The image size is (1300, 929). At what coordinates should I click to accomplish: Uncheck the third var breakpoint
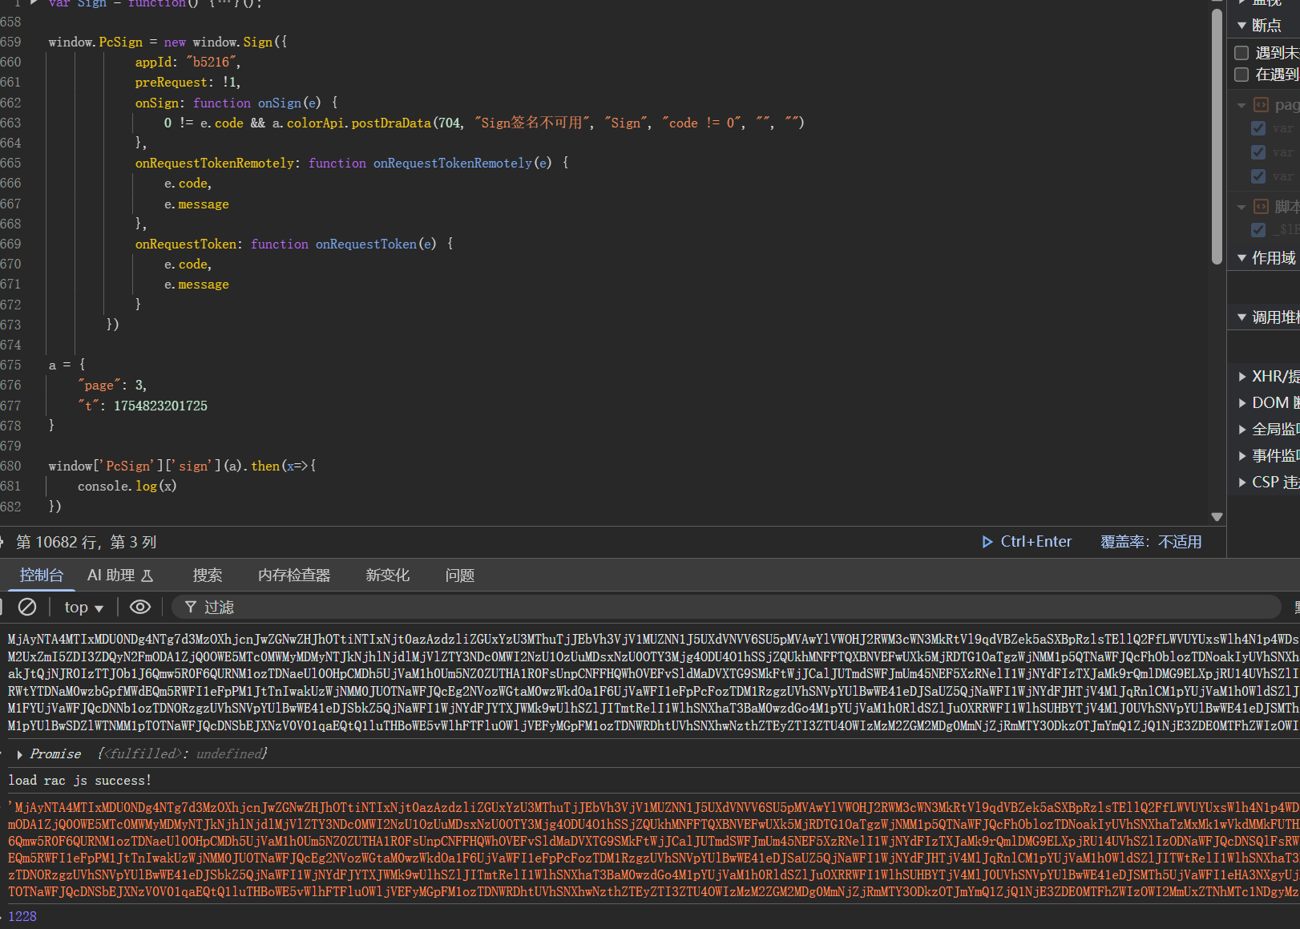[x=1258, y=176]
